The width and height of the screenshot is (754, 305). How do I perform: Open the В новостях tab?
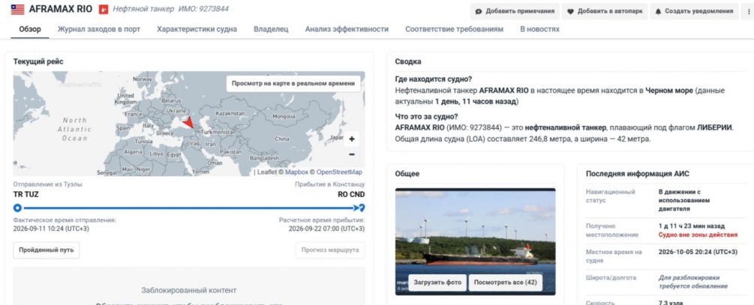pos(539,28)
